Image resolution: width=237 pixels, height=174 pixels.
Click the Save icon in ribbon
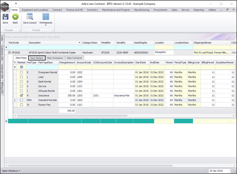[5, 17]
